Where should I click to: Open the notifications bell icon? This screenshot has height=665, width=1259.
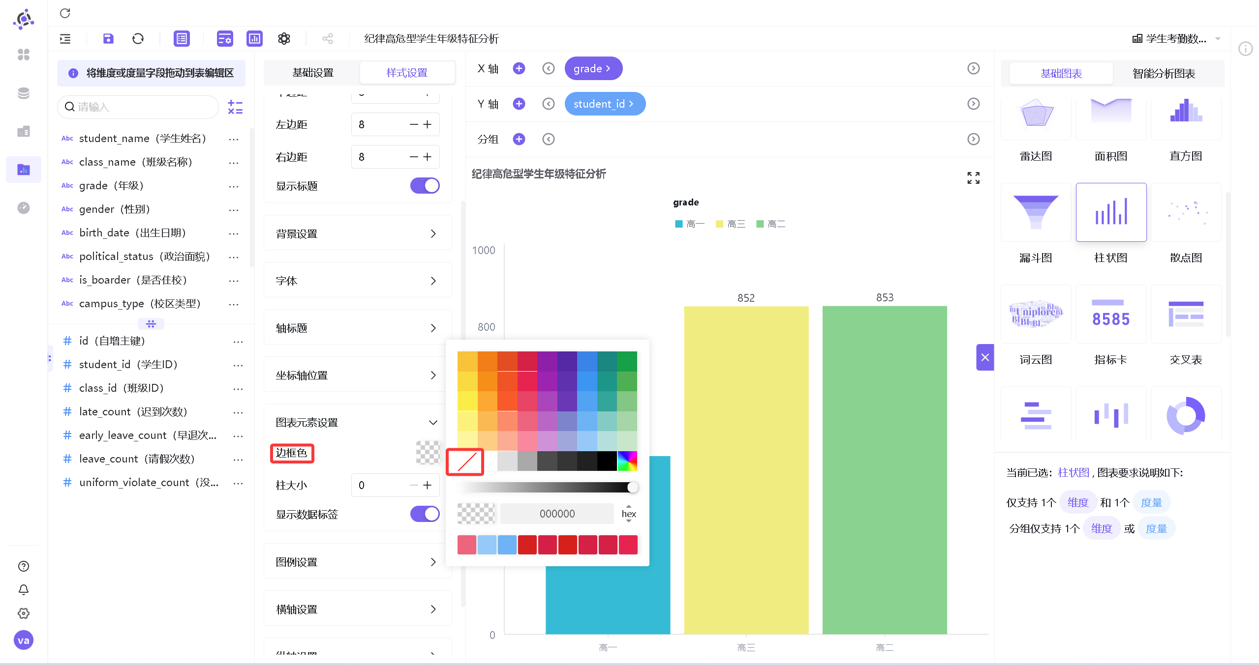tap(24, 590)
